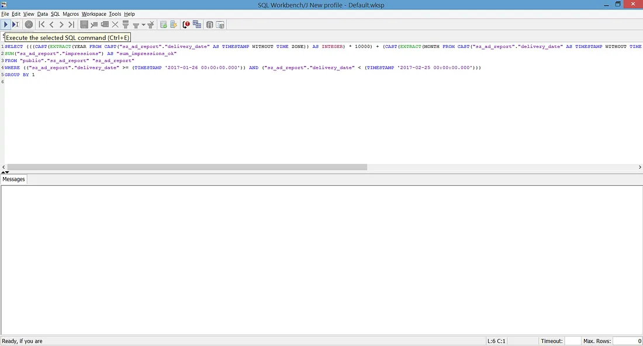Open the View menu
Viewport: 643px width, 346px height.
(x=29, y=14)
